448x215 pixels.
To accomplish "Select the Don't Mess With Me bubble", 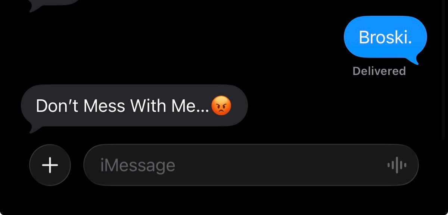I will (134, 106).
